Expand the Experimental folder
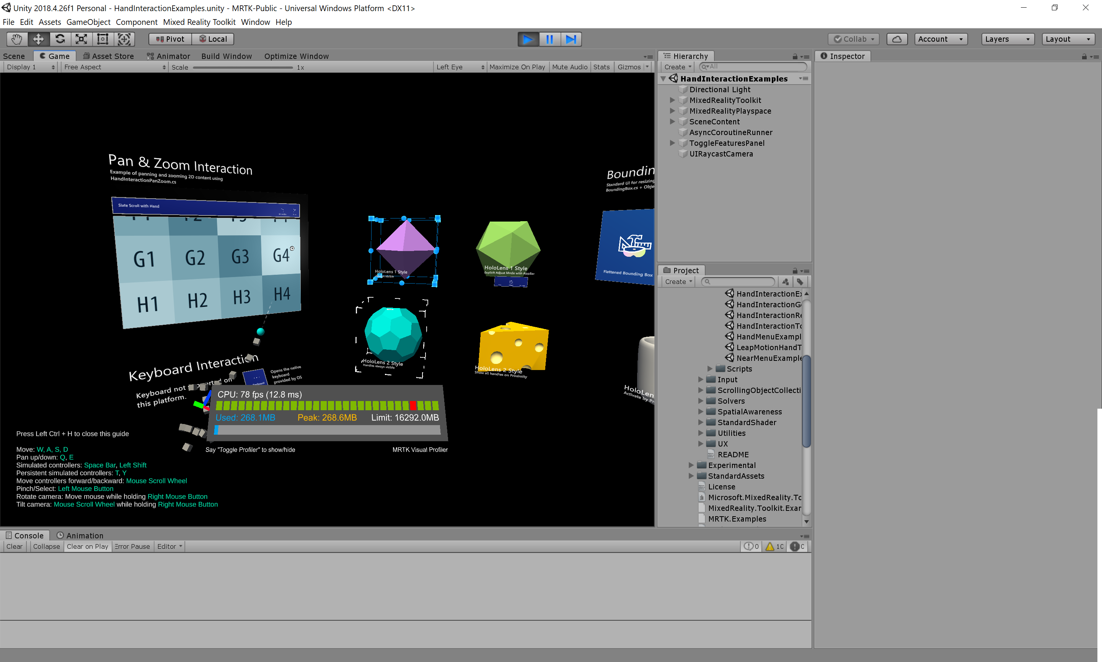Screen dimensions: 1102x662 691,465
